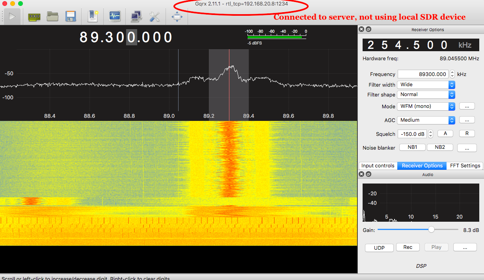
Task: Float the Audio dock panel
Action: 369,174
